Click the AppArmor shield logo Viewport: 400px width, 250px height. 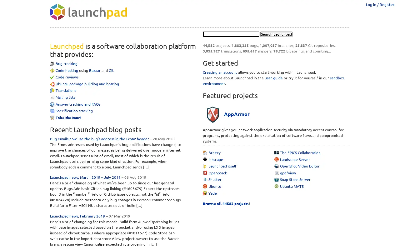tap(212, 114)
